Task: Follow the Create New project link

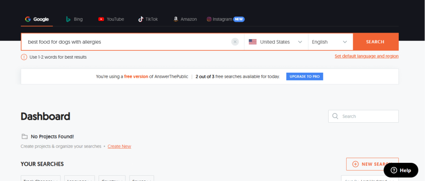Action: (119, 146)
